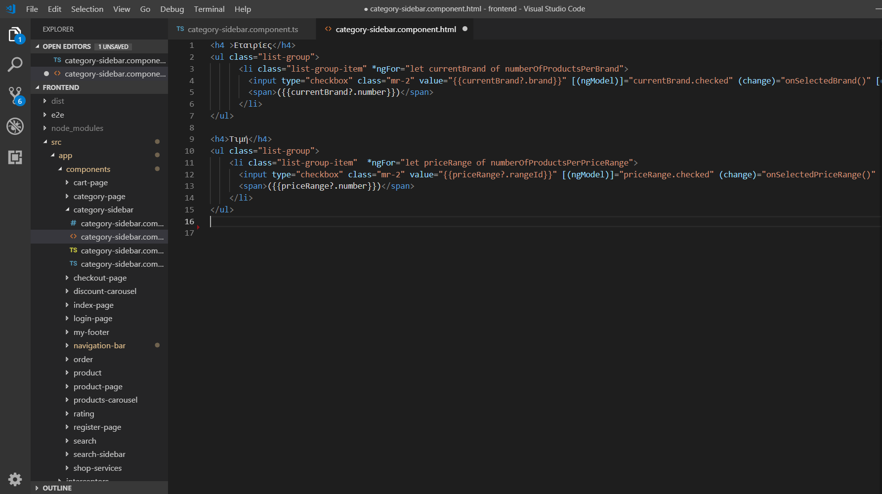Open the Search panel

15,64
